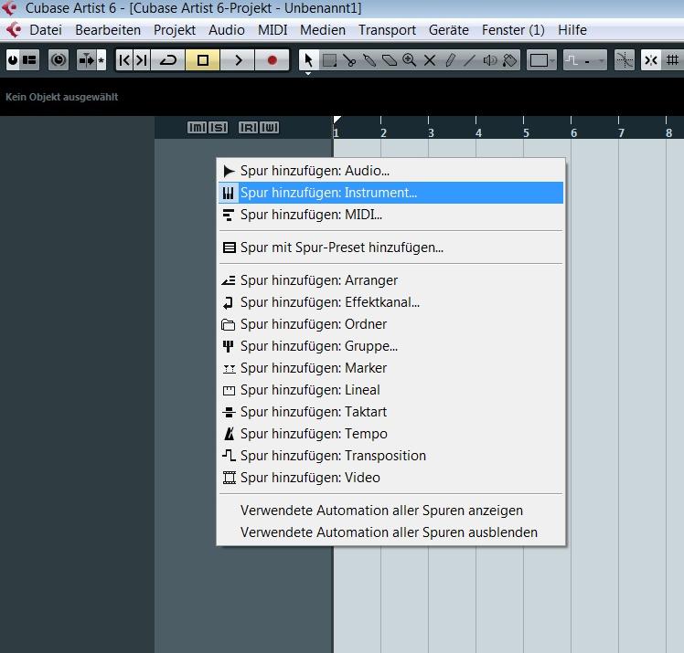Open the color selector dropdown

[541, 60]
